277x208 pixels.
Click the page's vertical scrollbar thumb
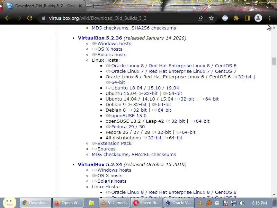pyautogui.click(x=274, y=61)
